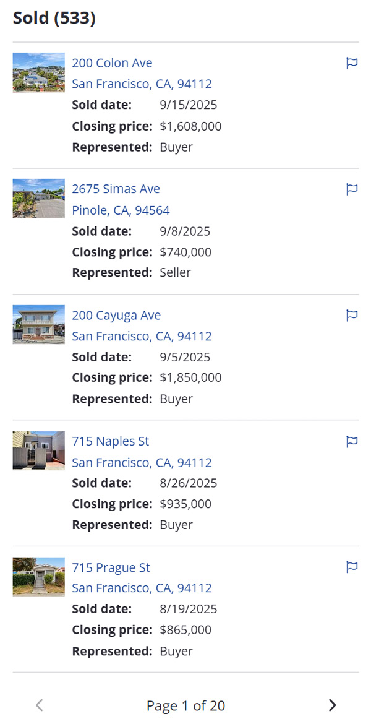Screen dimensions: 371x724
Task: Flag the 715 Naples St listing
Action: coord(352,441)
